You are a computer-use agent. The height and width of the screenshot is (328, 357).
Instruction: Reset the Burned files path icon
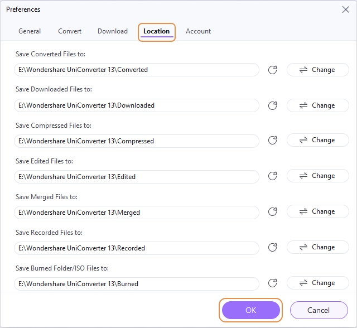pyautogui.click(x=273, y=283)
